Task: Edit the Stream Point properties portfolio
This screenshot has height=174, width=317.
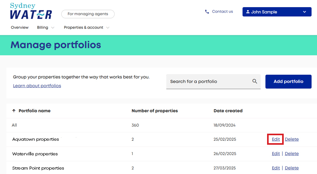Action: 276,168
